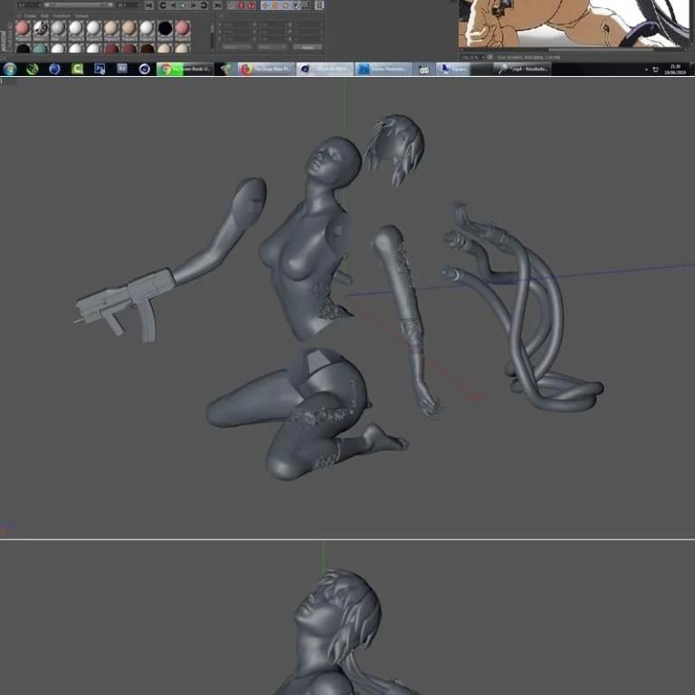The height and width of the screenshot is (695, 695).
Task: Select the black material in the second row
Action: [x=23, y=48]
